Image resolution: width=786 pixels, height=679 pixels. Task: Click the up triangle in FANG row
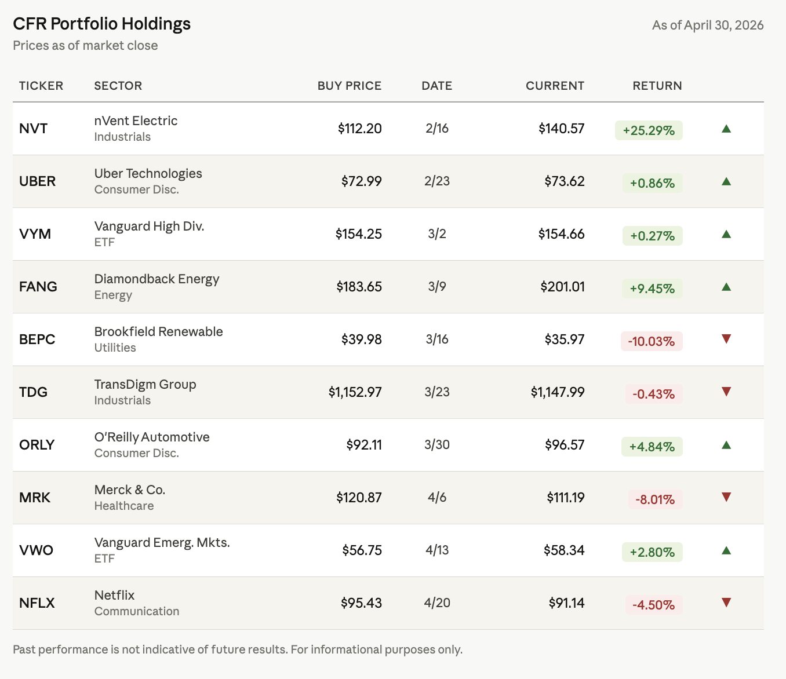coord(726,287)
